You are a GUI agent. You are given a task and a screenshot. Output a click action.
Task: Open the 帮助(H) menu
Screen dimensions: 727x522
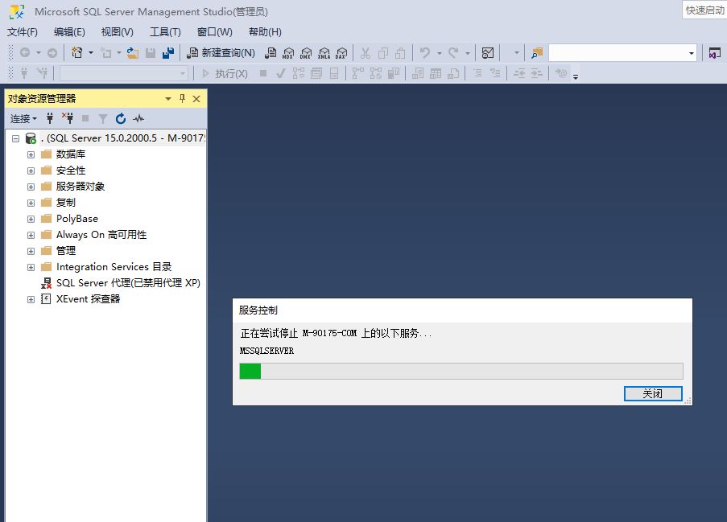(x=265, y=32)
